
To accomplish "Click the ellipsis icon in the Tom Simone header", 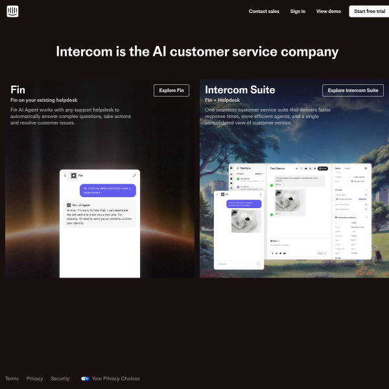I will (301, 169).
